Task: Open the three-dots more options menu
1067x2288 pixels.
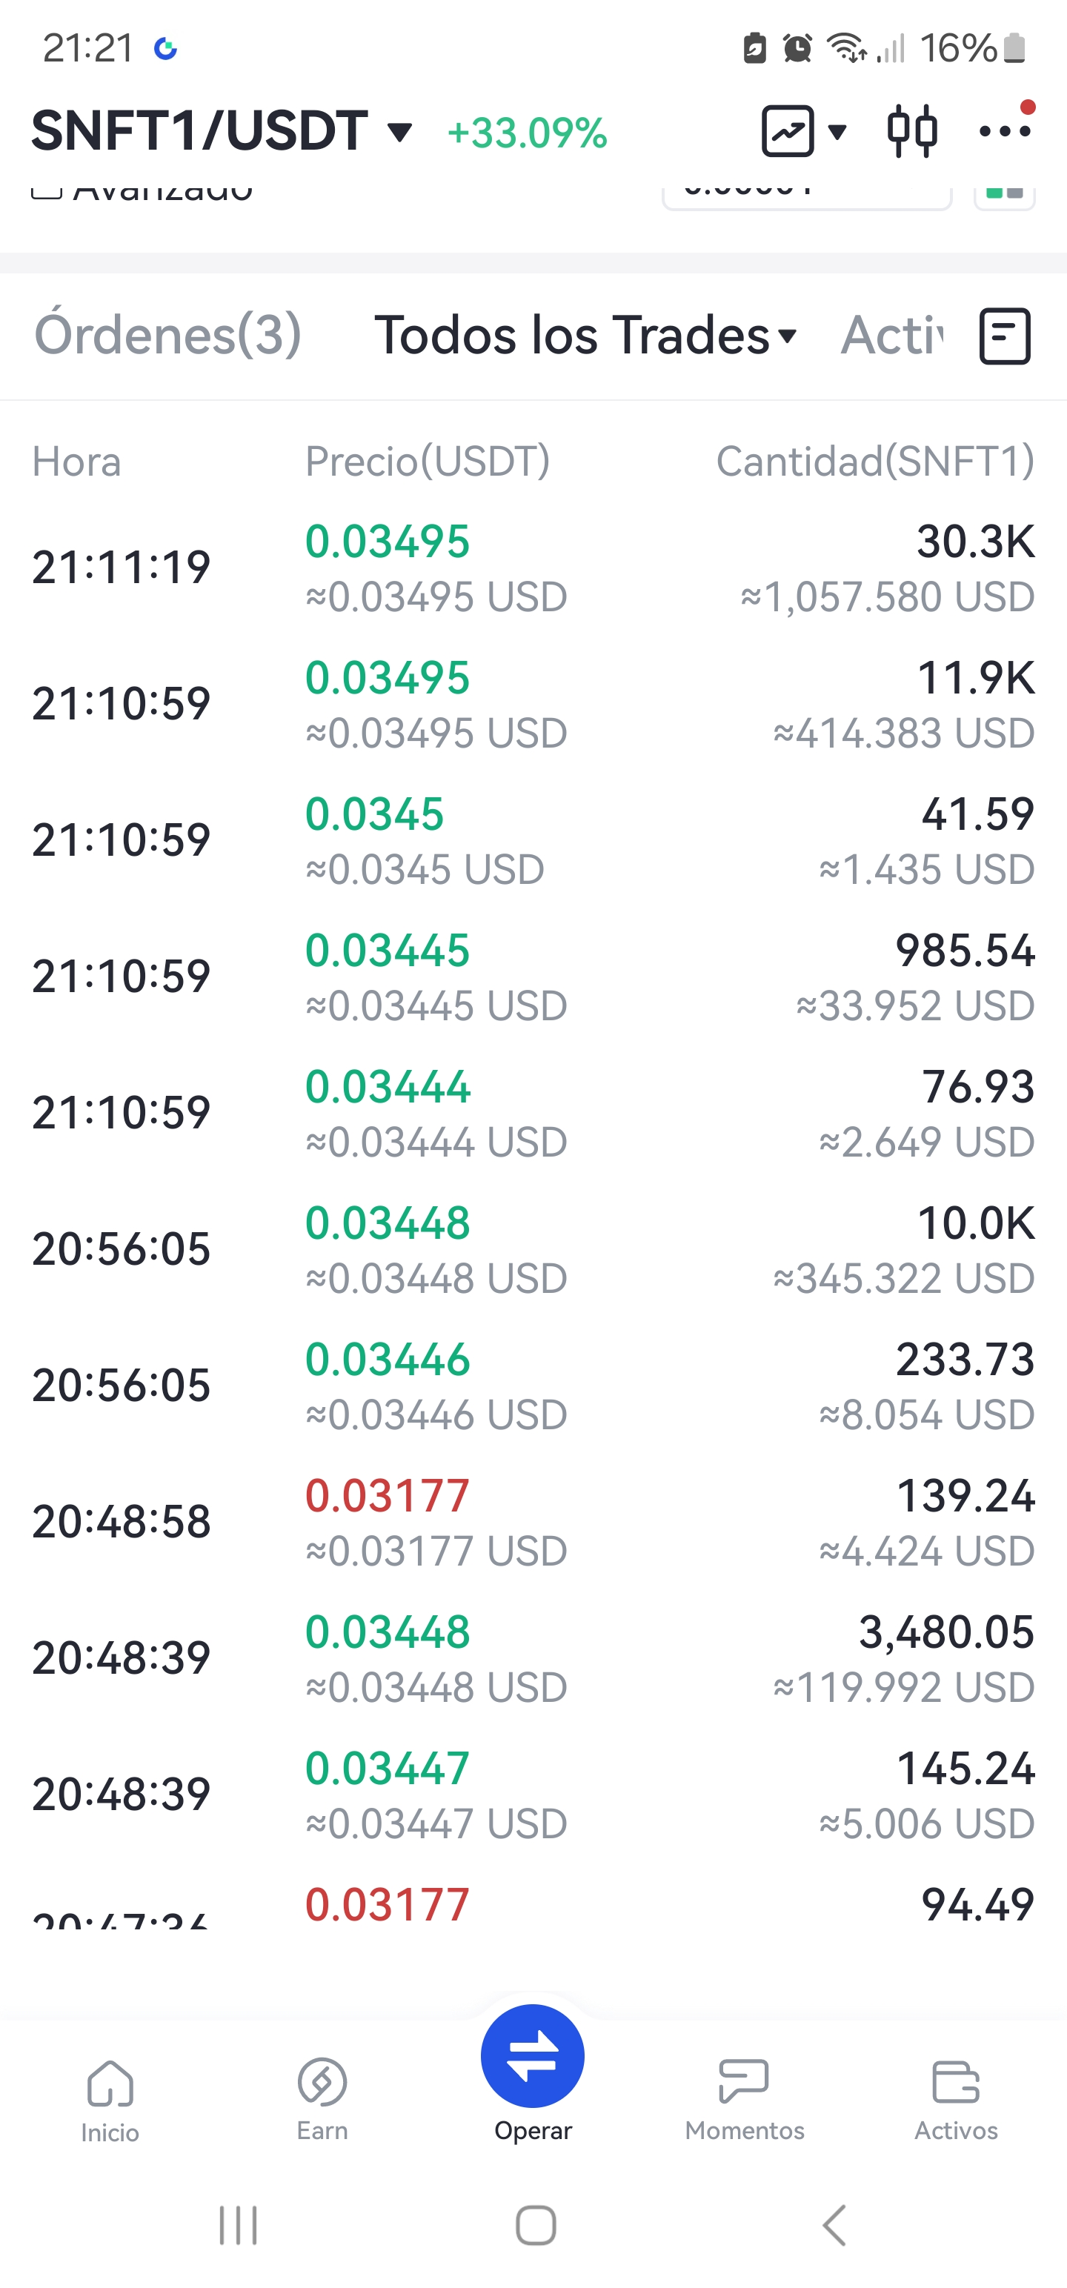Action: click(x=1005, y=131)
